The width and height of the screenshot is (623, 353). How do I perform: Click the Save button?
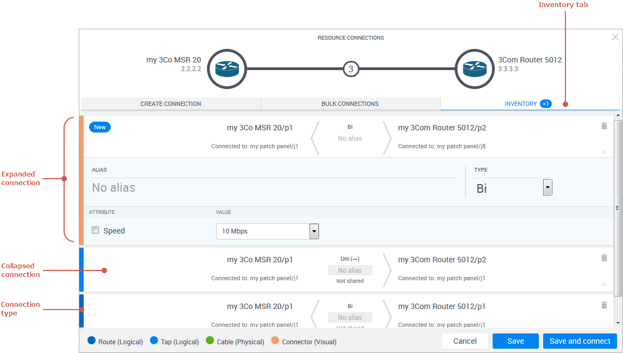[515, 341]
